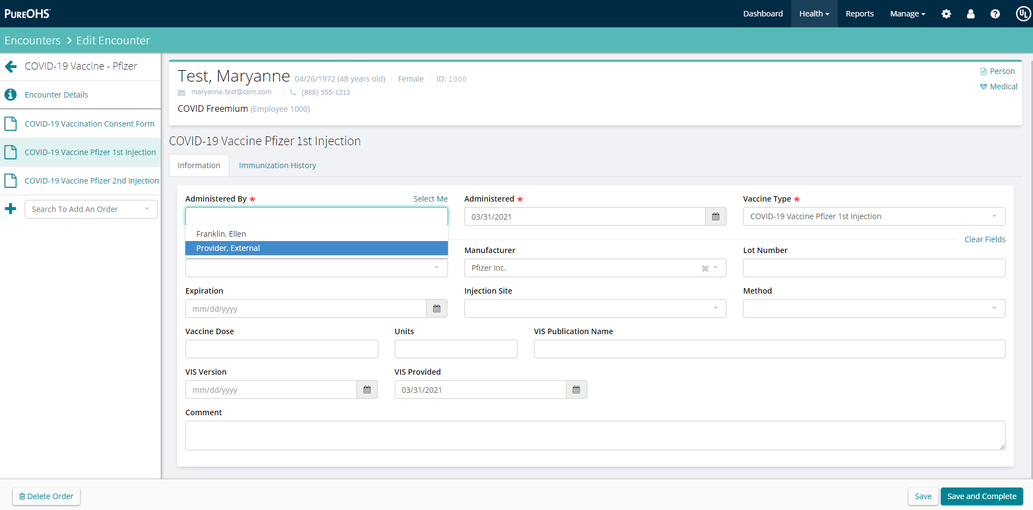Screen dimensions: 1033x510
Task: Click the Units field
Action: point(456,349)
